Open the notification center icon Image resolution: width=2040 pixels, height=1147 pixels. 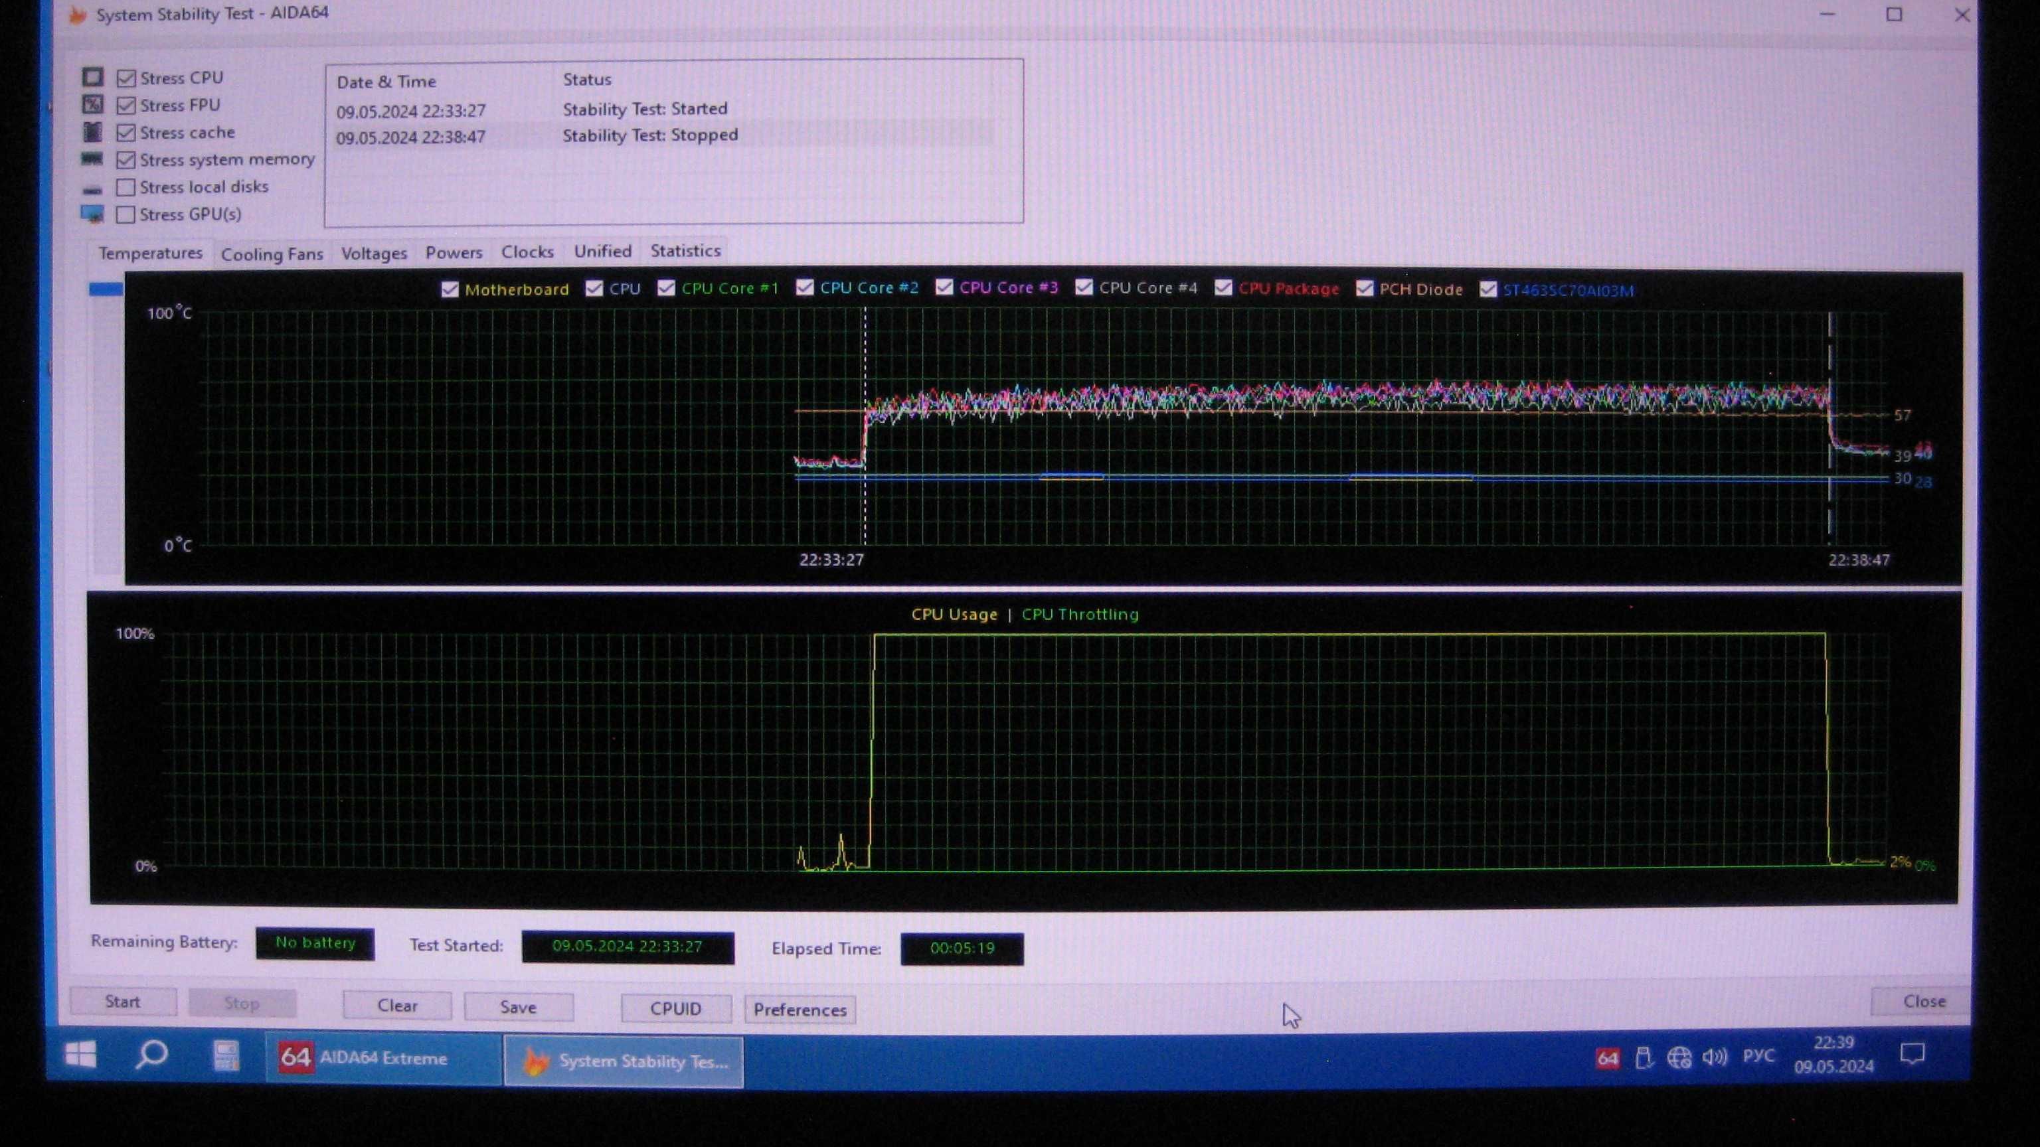click(1912, 1053)
